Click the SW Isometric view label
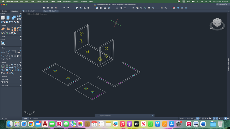This screenshot has height=129, width=230. 31,14
